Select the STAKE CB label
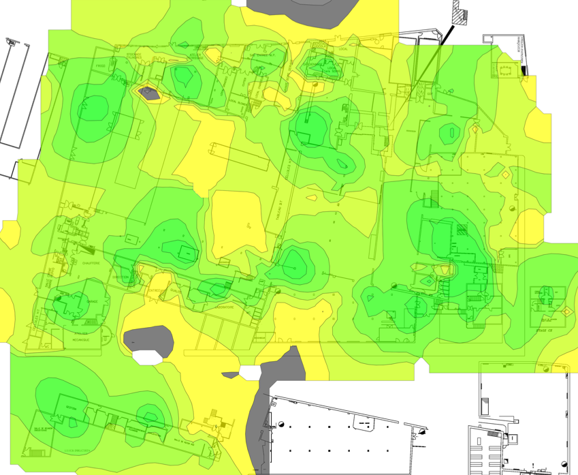Image resolution: width=578 pixels, height=475 pixels. coord(543,329)
